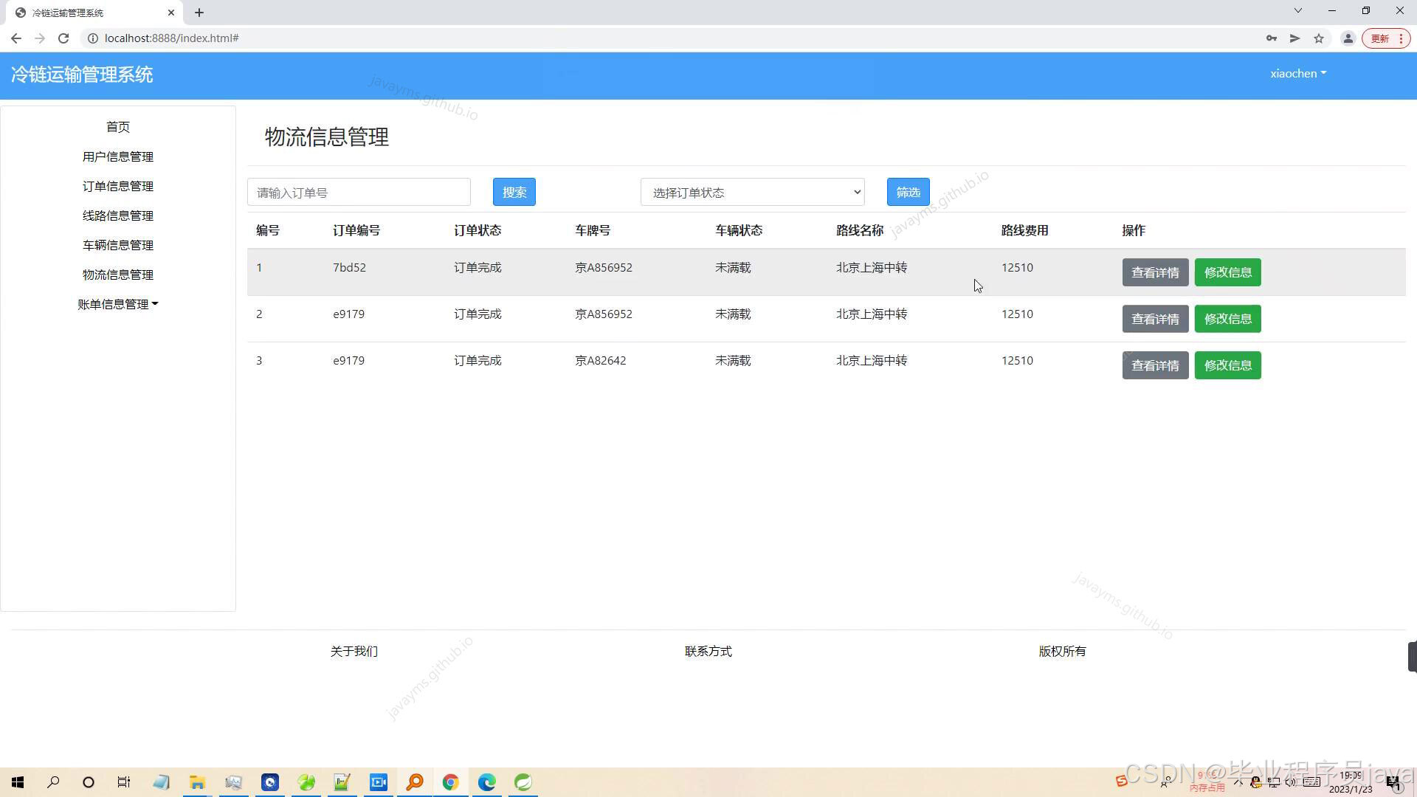The image size is (1417, 797).
Task: Click the order number input field
Action: [359, 192]
